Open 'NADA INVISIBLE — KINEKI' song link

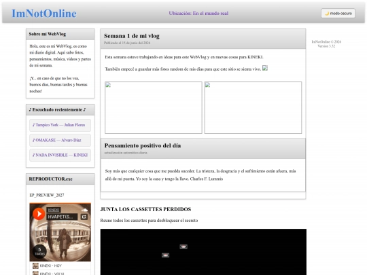pyautogui.click(x=60, y=155)
